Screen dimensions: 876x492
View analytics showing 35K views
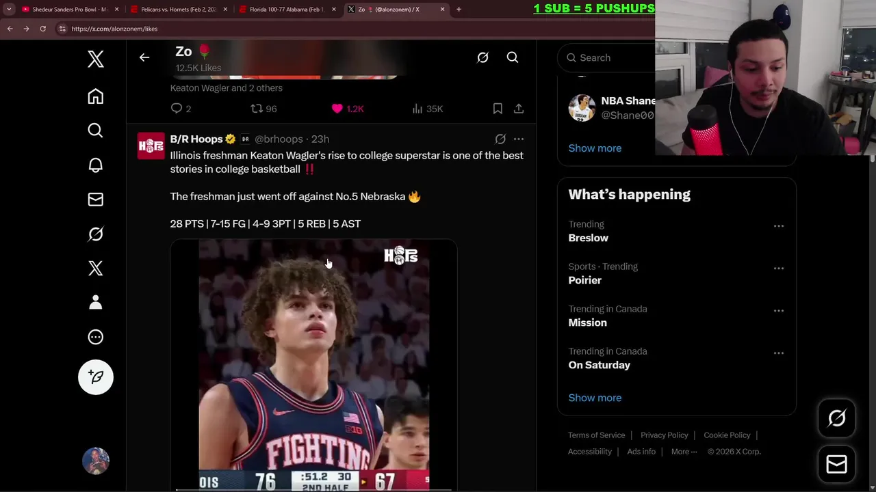tap(428, 109)
